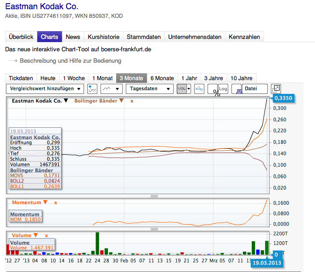
Task: Remove the Momentum indicator with x
Action: (56, 203)
